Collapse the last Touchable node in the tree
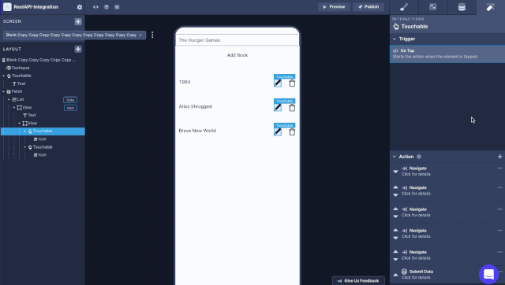 (24, 147)
